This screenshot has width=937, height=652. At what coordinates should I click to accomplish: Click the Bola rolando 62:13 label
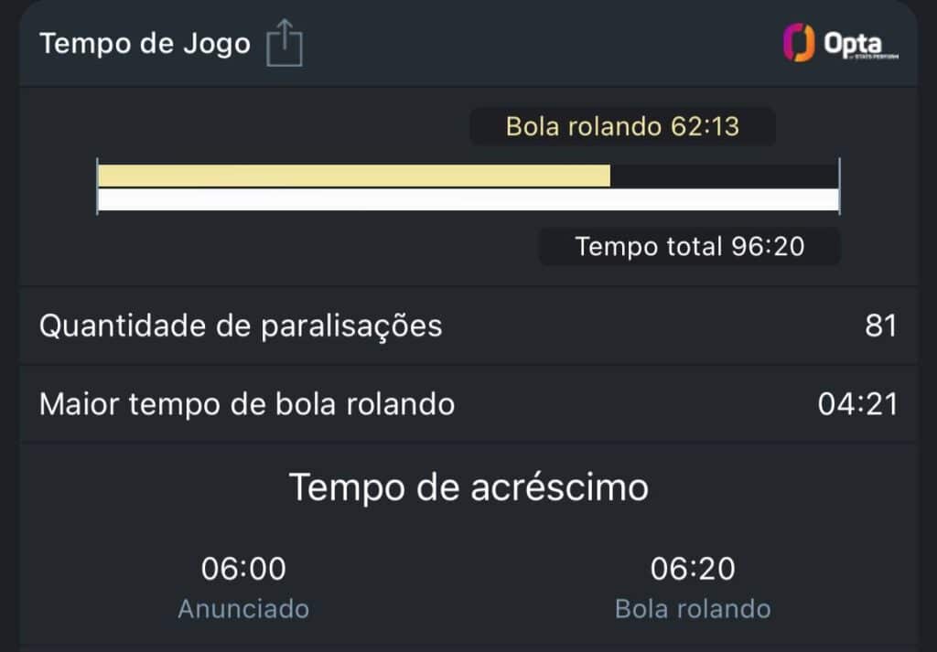[x=622, y=126]
